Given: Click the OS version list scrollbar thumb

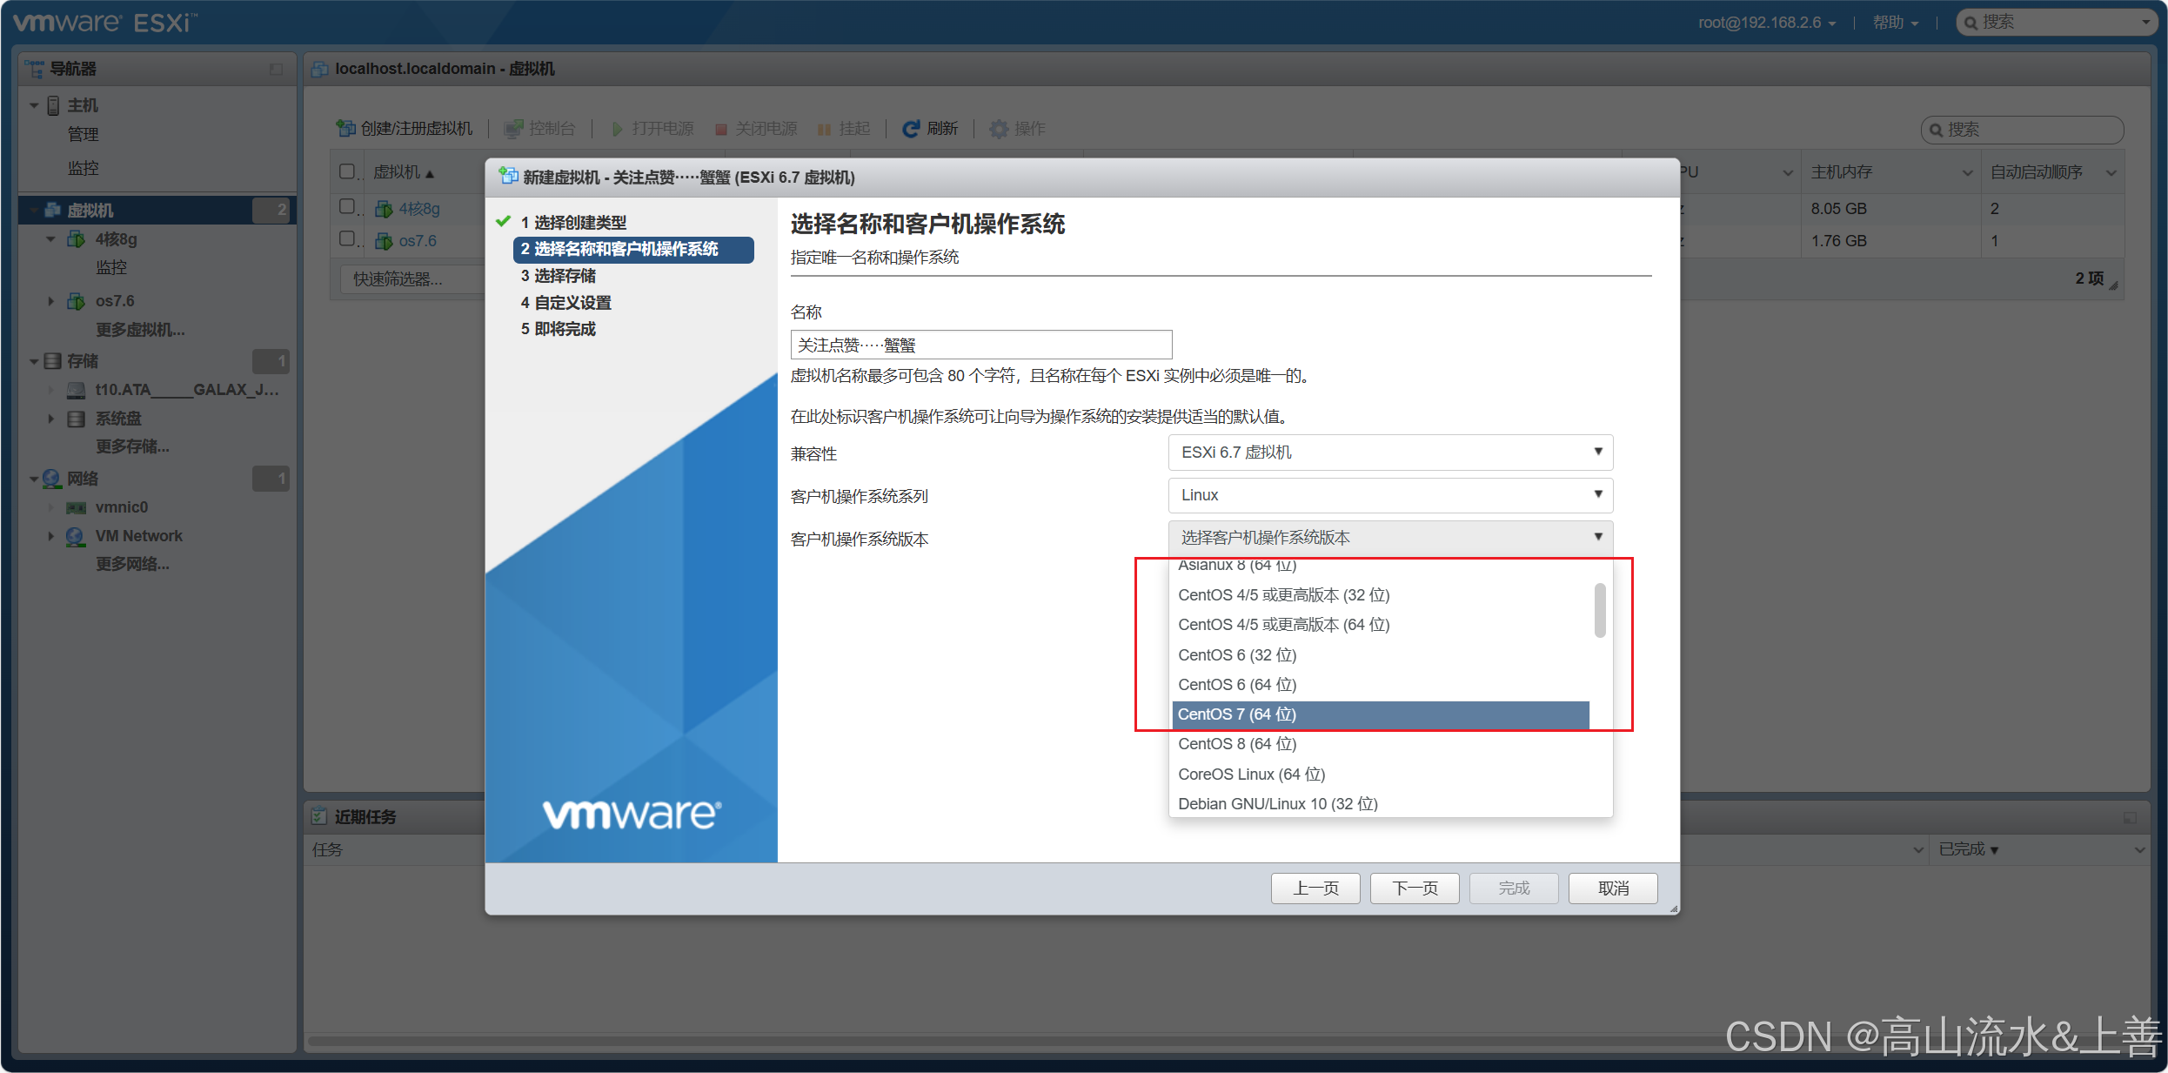Looking at the screenshot, I should pyautogui.click(x=1599, y=611).
